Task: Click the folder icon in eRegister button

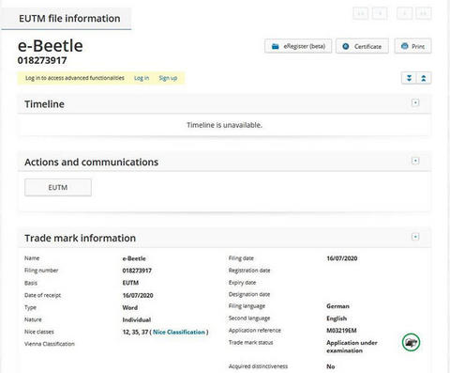Action: [276, 46]
